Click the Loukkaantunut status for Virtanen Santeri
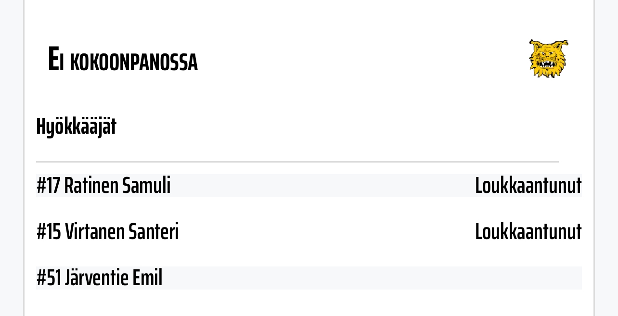This screenshot has width=618, height=316. [x=528, y=232]
